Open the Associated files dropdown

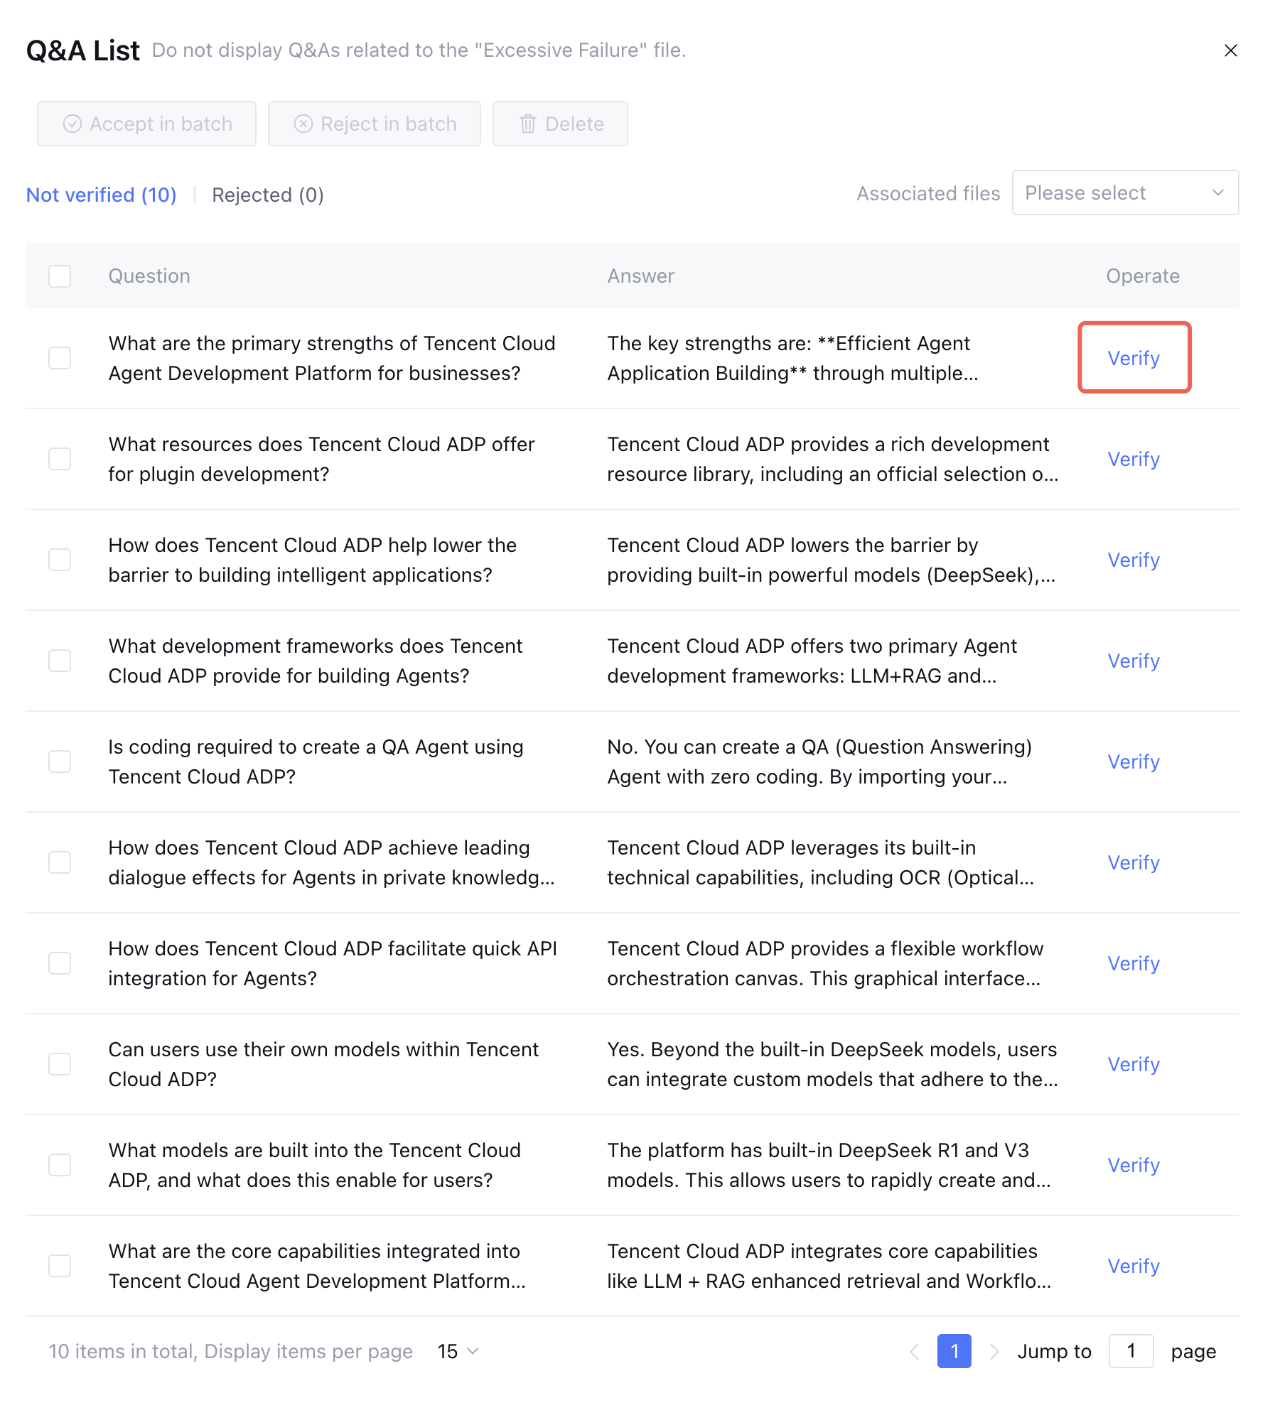(1124, 193)
